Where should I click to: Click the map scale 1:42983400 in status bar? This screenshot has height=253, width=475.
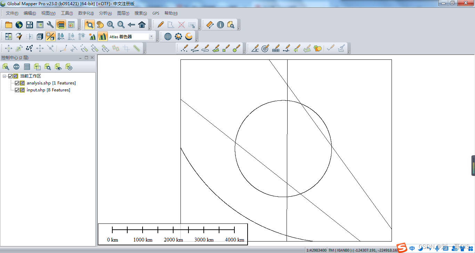(316, 250)
